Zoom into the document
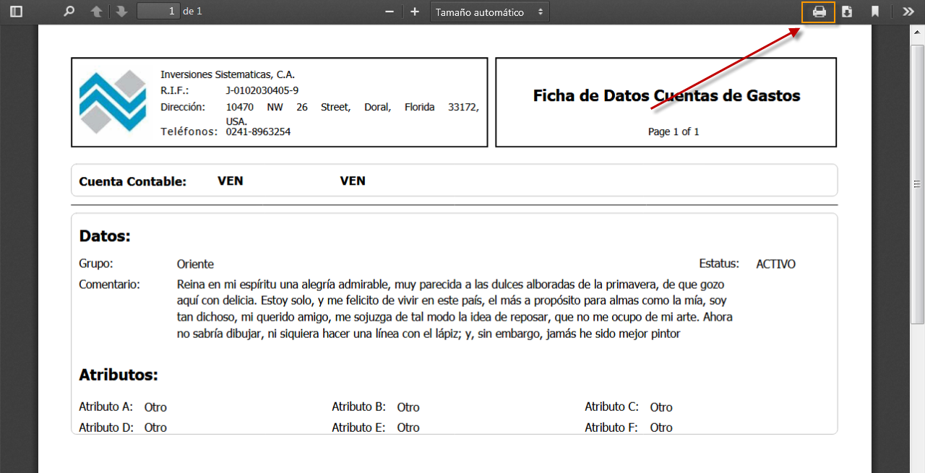The width and height of the screenshot is (925, 473). click(x=413, y=11)
